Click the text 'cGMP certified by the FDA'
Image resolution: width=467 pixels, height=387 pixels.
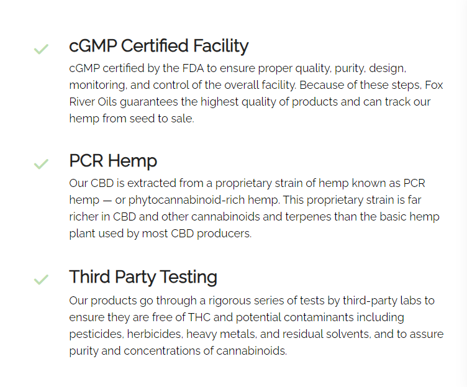click(137, 68)
